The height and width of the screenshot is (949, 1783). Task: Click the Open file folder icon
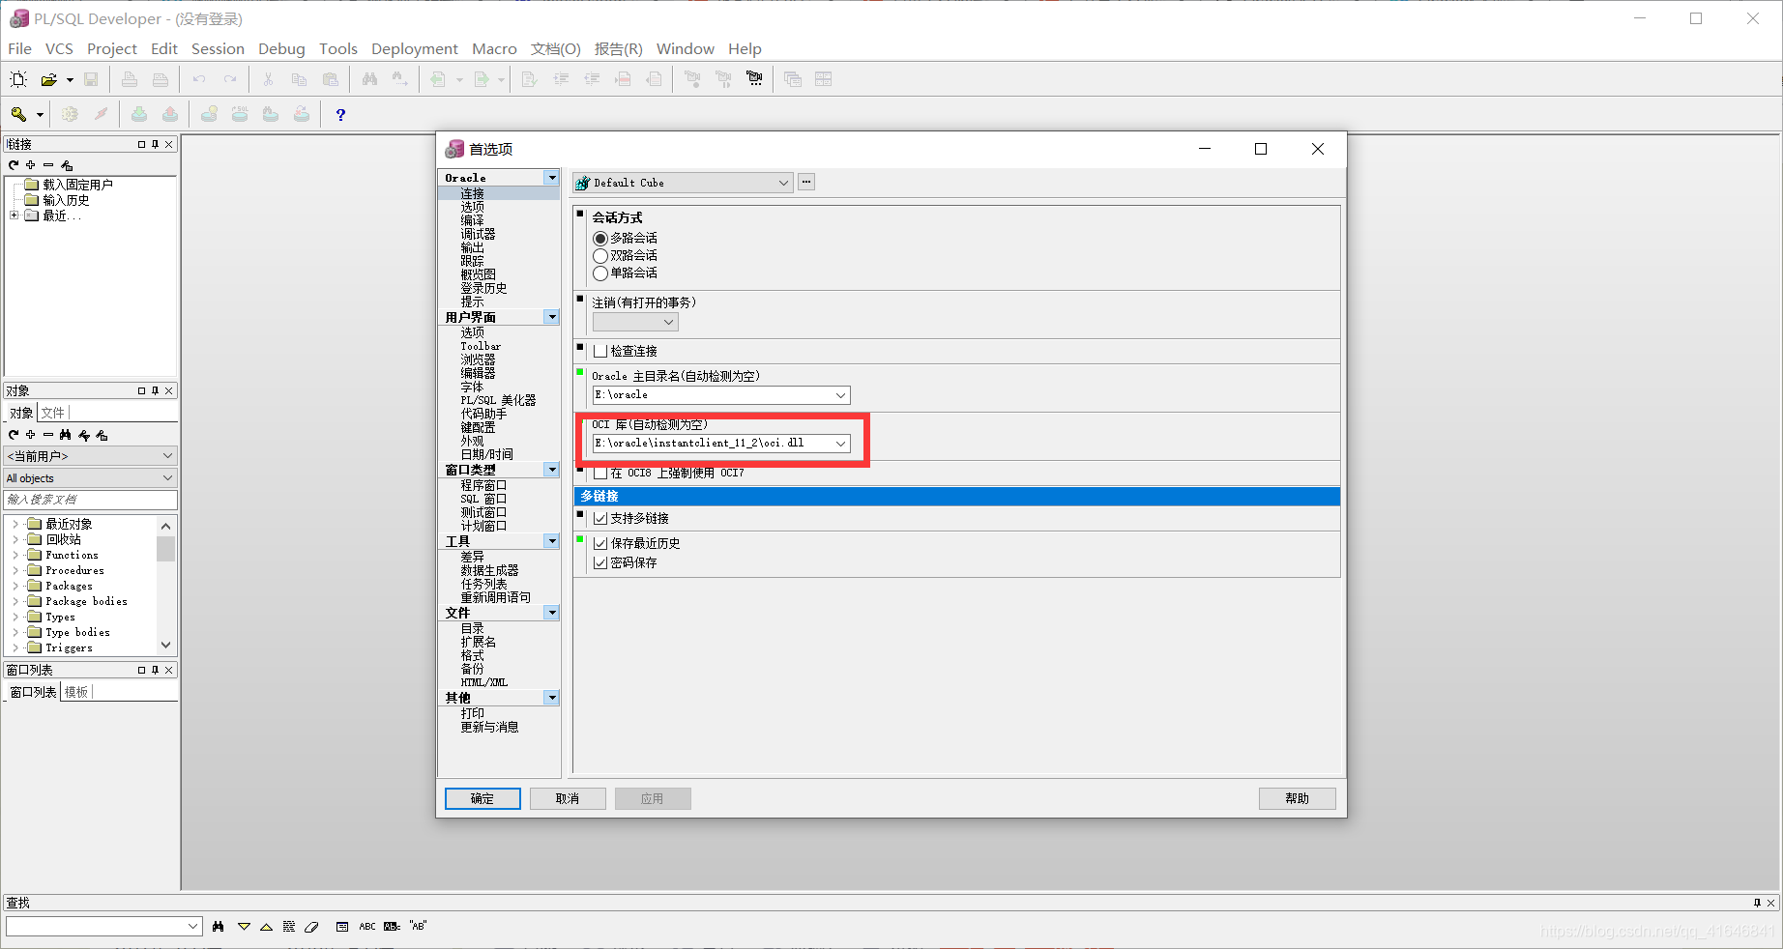click(49, 79)
